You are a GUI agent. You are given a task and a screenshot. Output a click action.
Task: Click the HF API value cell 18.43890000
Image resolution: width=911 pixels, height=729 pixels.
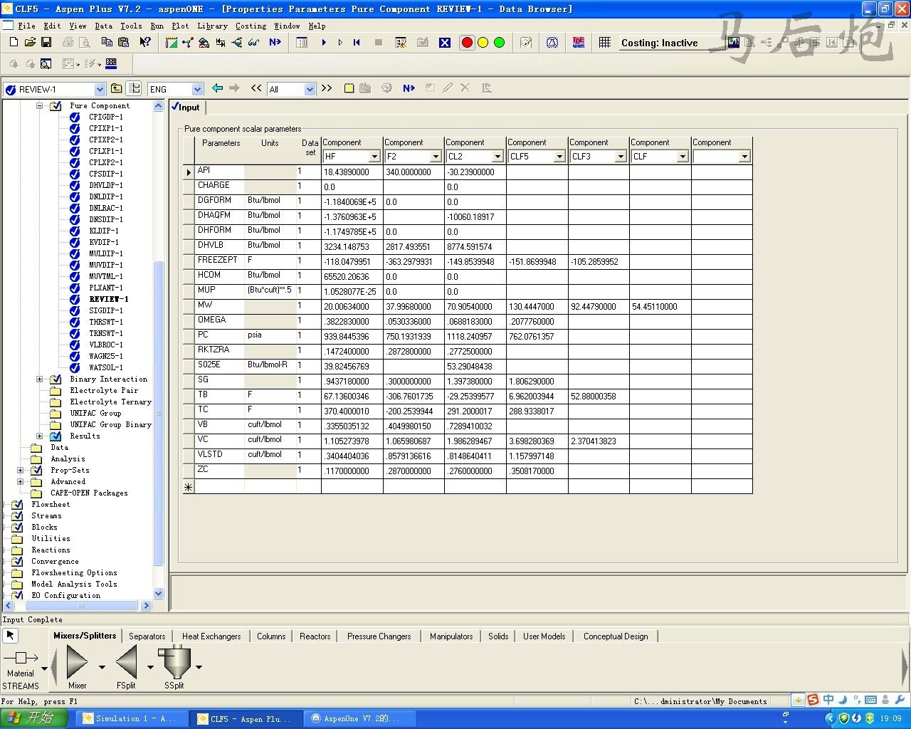(x=352, y=172)
